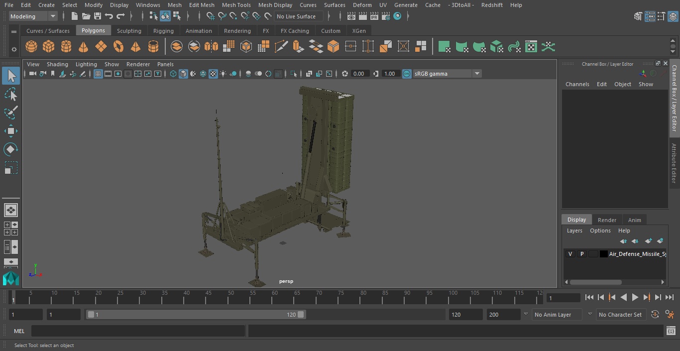Click the Undo icon in status line

(x=109, y=16)
